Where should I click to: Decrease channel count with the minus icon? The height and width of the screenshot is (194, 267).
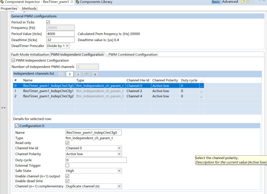point(61,74)
